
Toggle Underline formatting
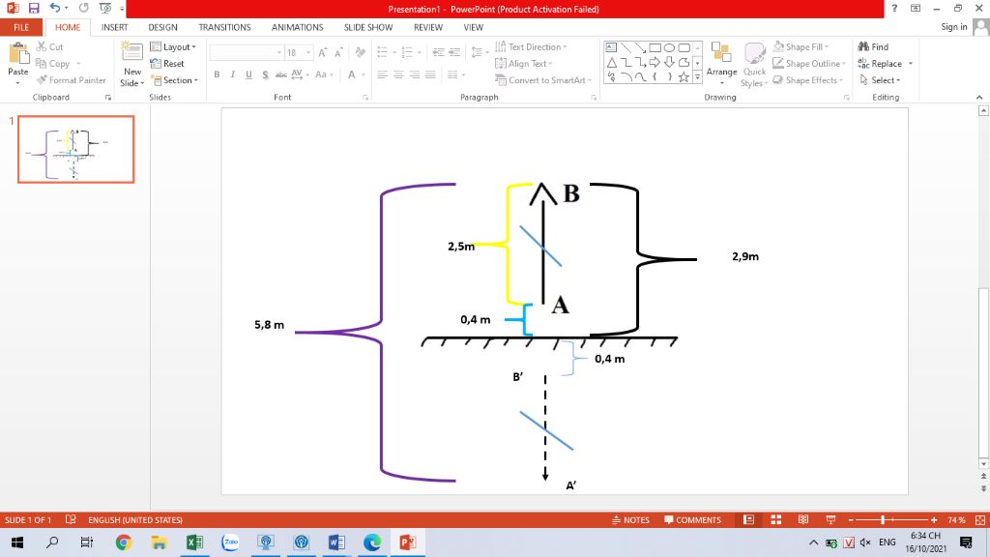[248, 74]
